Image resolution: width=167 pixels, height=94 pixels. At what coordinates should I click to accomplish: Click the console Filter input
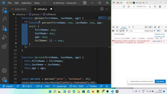(136, 31)
